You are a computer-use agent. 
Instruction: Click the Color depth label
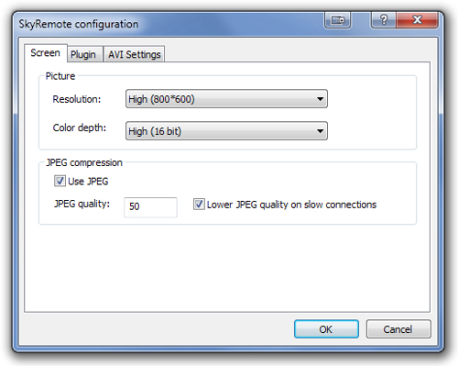pyautogui.click(x=80, y=128)
